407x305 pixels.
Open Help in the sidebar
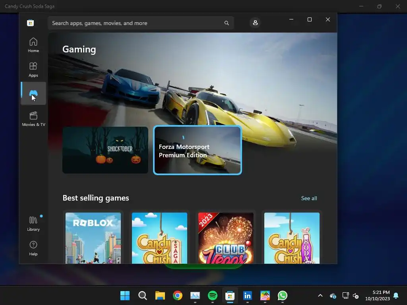[x=33, y=248]
